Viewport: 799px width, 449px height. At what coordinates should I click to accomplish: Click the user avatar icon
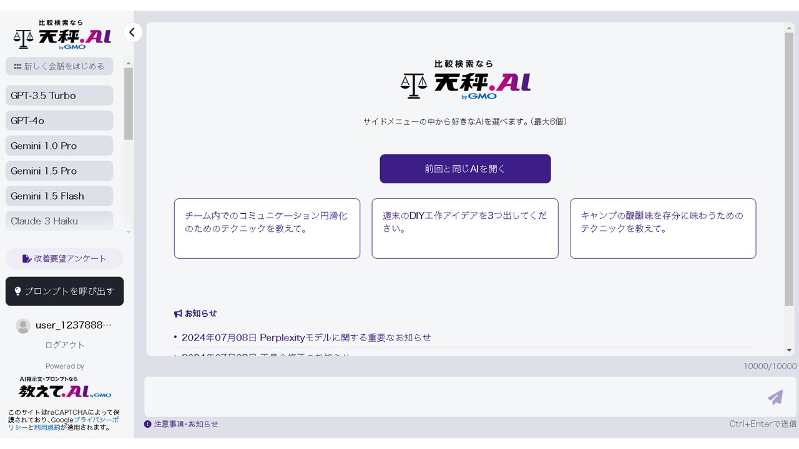pyautogui.click(x=22, y=325)
